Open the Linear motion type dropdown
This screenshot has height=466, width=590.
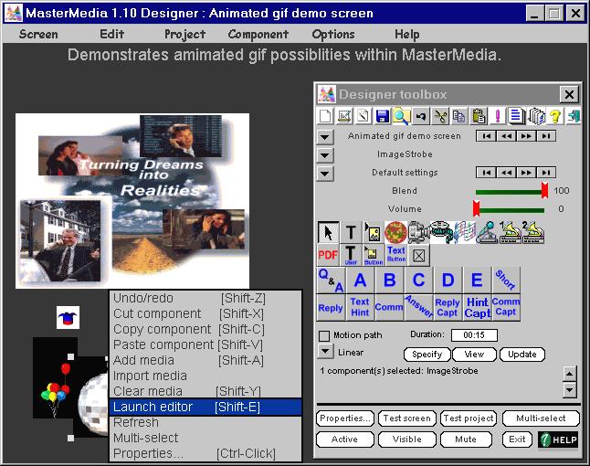[325, 352]
